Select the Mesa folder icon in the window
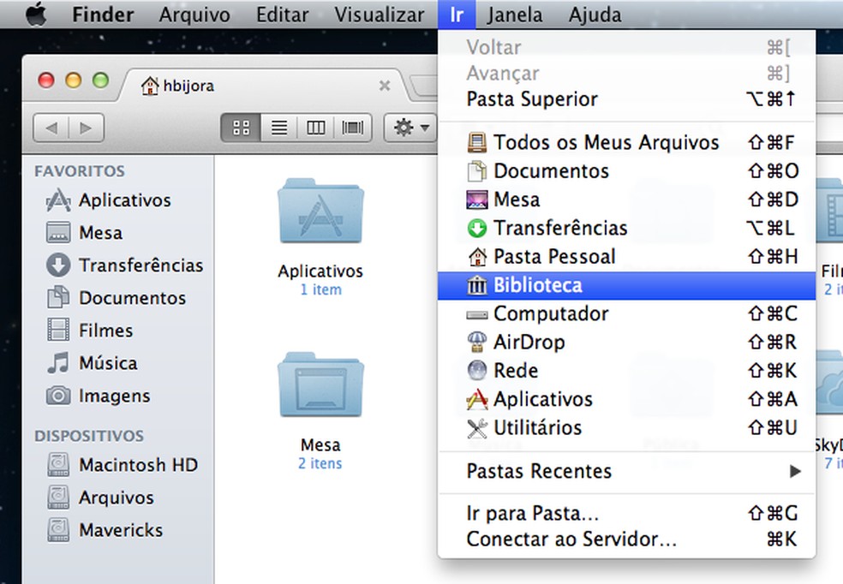Viewport: 843px width, 584px height. pyautogui.click(x=320, y=384)
